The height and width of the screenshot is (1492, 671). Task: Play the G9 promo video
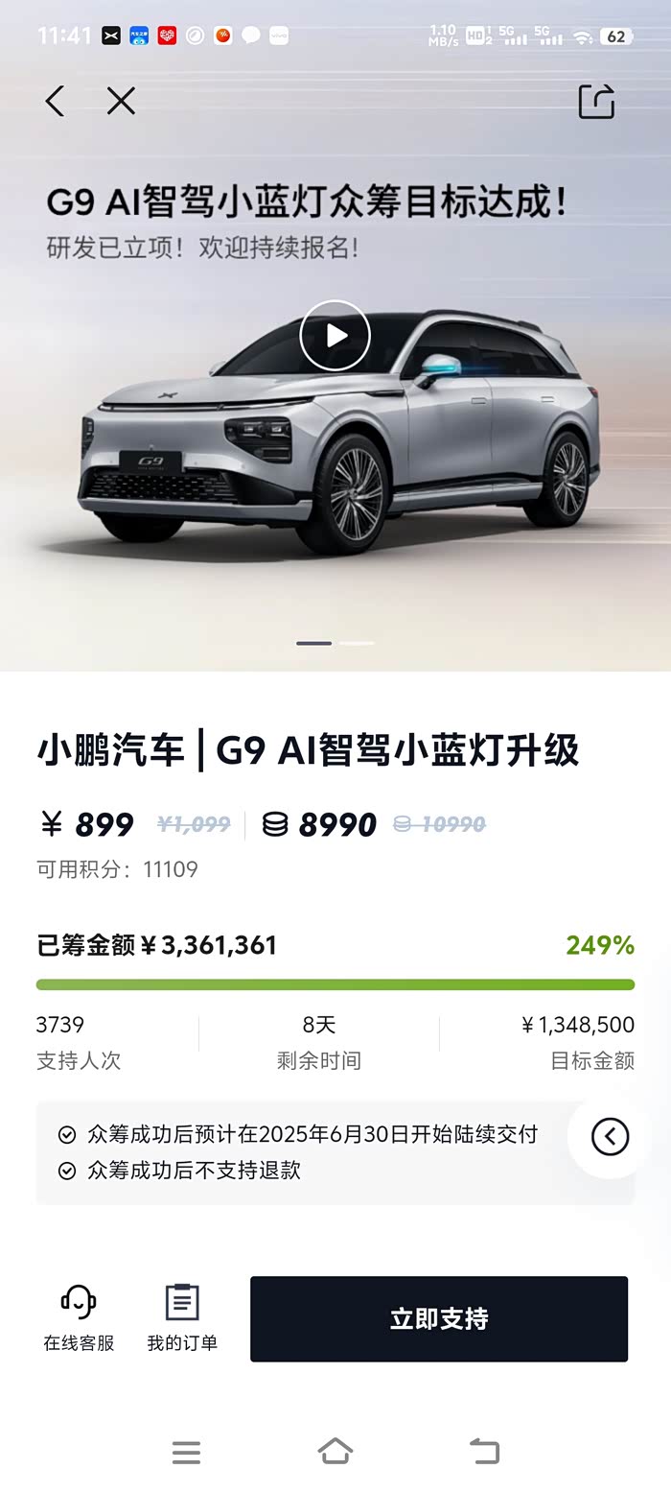[335, 335]
